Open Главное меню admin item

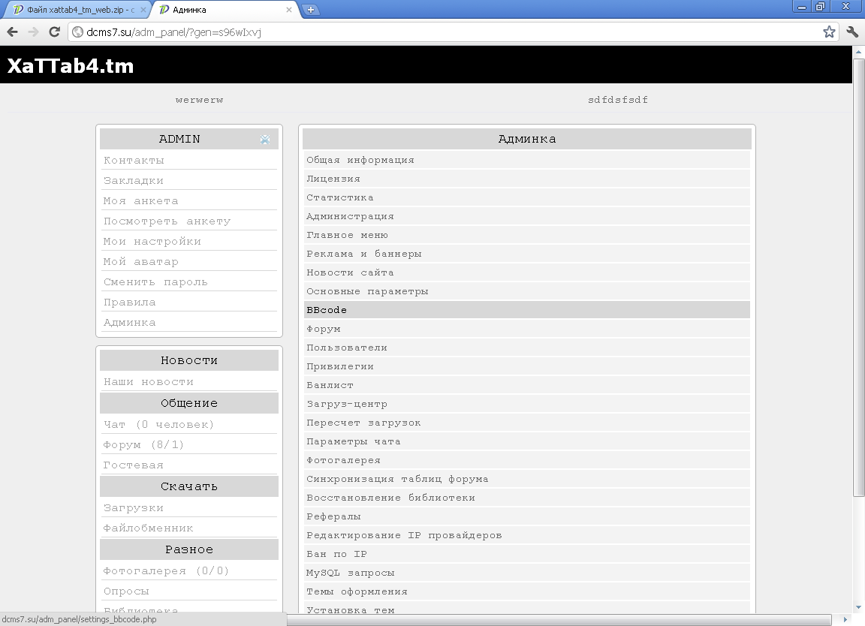(527, 235)
